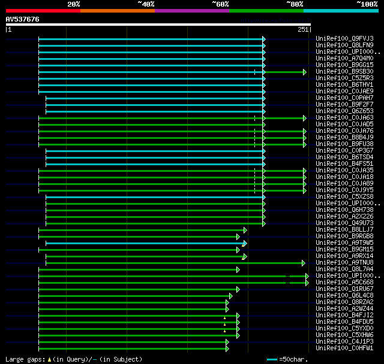
Task: Click the orange ~40% identity color segment
Action: coord(118,11)
